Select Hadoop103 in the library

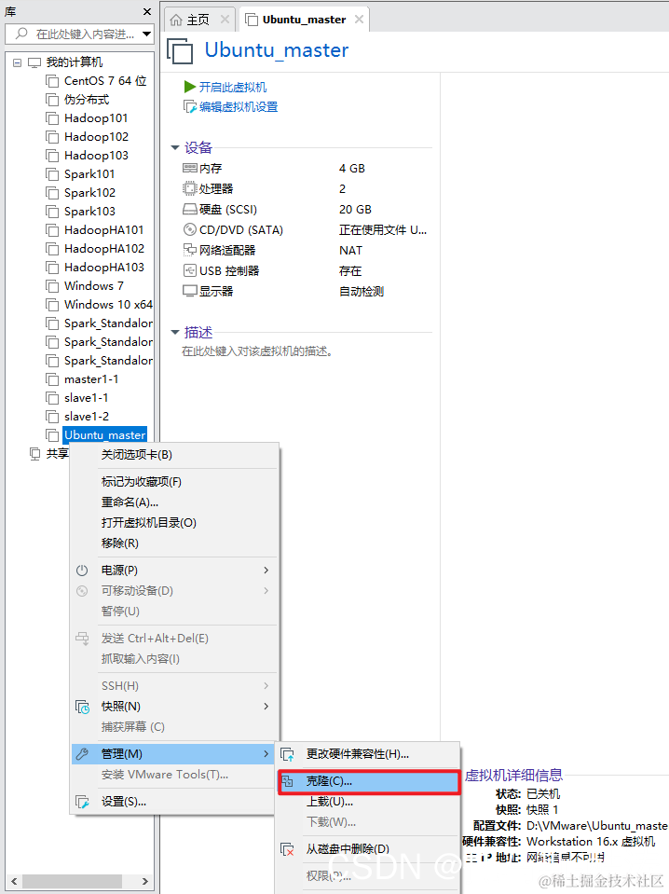[96, 156]
